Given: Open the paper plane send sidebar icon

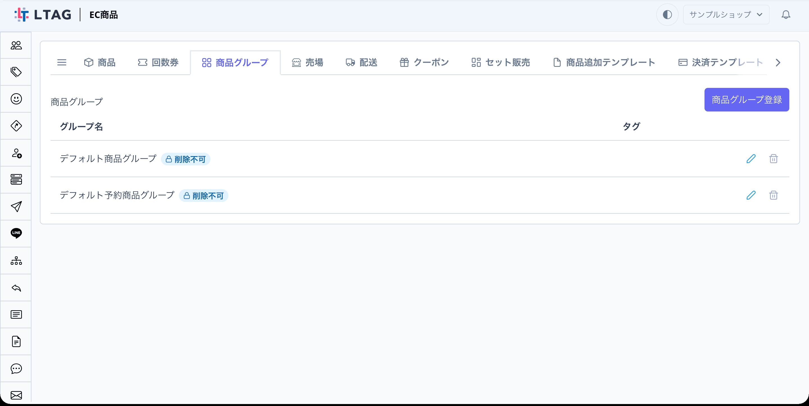Looking at the screenshot, I should [16, 207].
